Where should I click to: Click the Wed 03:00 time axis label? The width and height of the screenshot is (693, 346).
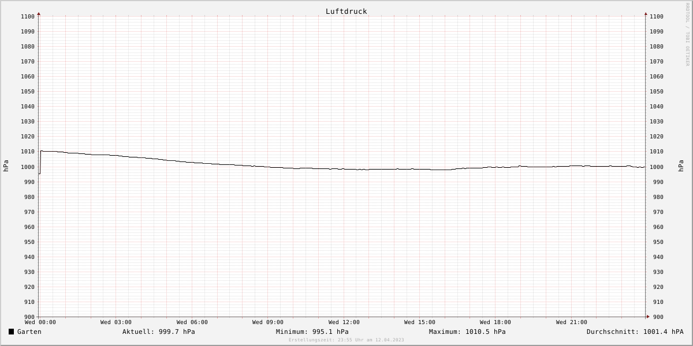click(116, 322)
